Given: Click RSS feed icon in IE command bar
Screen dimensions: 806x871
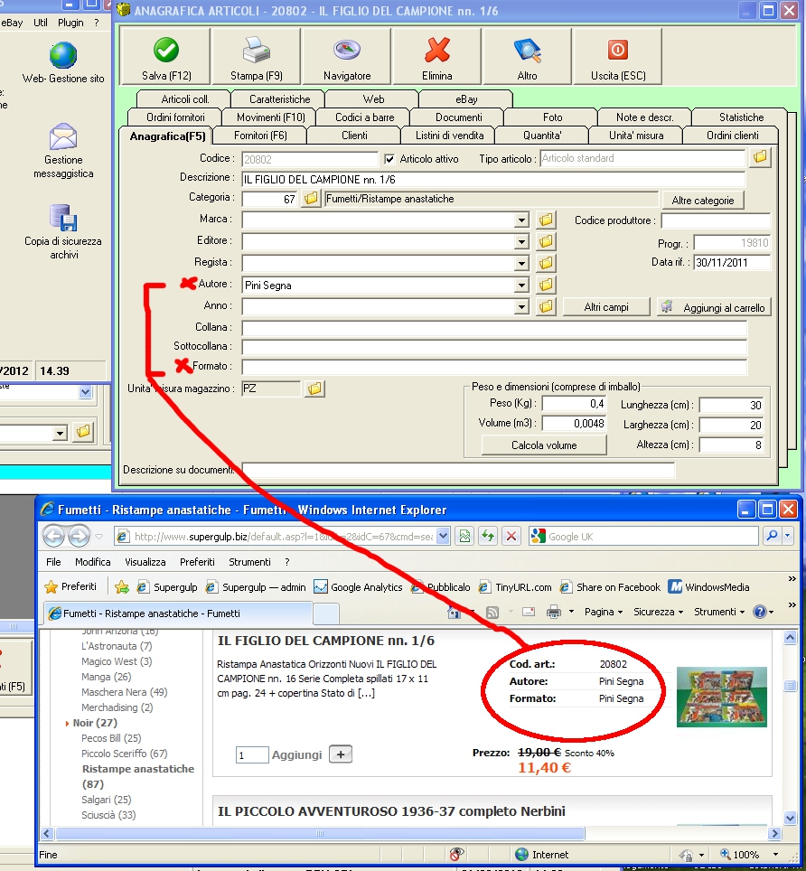Looking at the screenshot, I should (x=492, y=613).
